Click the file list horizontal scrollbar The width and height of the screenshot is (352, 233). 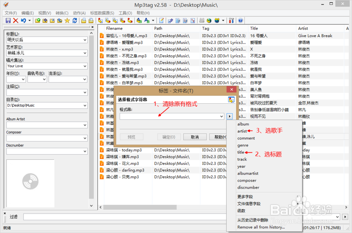(140, 207)
